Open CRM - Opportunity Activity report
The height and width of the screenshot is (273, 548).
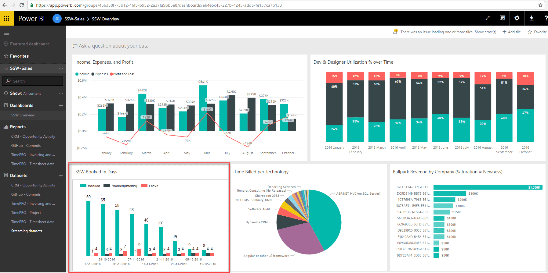coord(33,136)
